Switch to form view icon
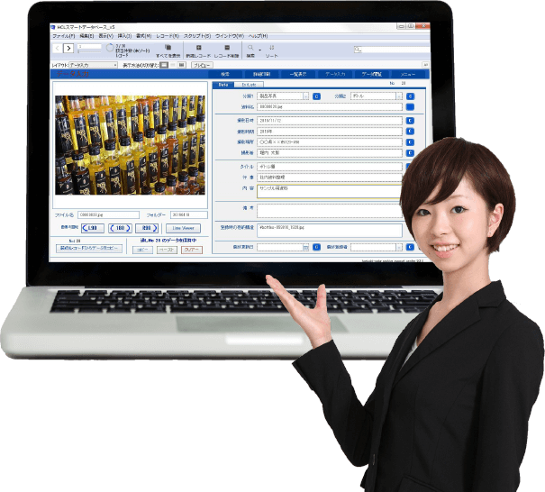This screenshot has height=492, width=545. pyautogui.click(x=164, y=65)
